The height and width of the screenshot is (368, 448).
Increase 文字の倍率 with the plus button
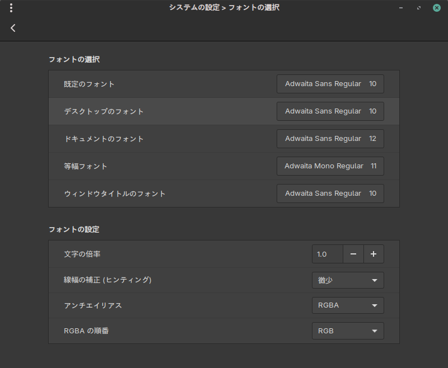(374, 254)
